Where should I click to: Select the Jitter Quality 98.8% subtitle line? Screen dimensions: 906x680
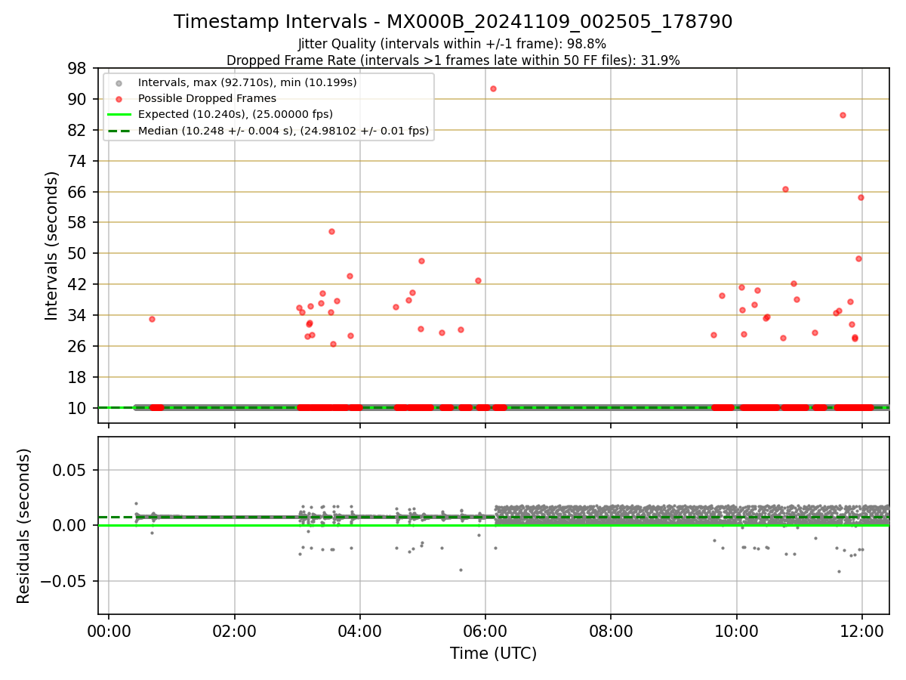tap(452, 44)
